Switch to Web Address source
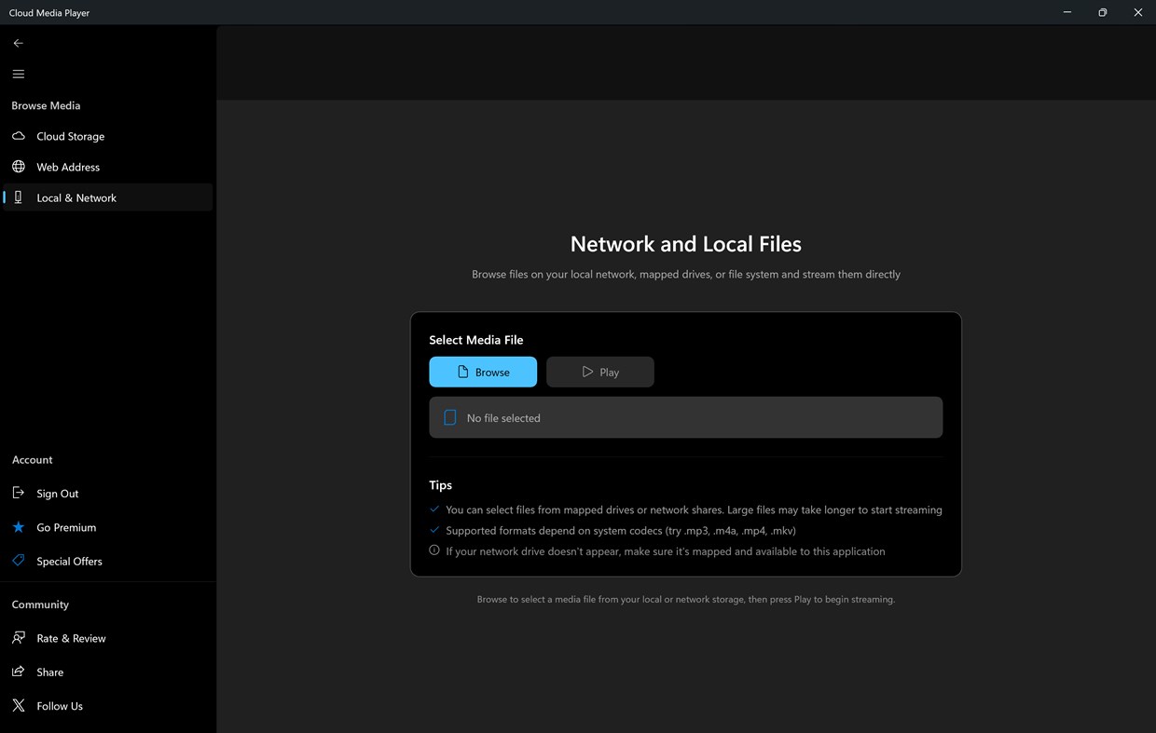This screenshot has height=733, width=1156. (68, 167)
